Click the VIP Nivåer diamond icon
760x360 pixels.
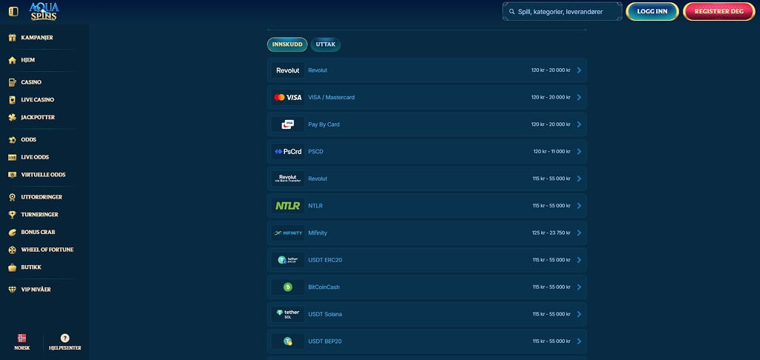point(13,290)
